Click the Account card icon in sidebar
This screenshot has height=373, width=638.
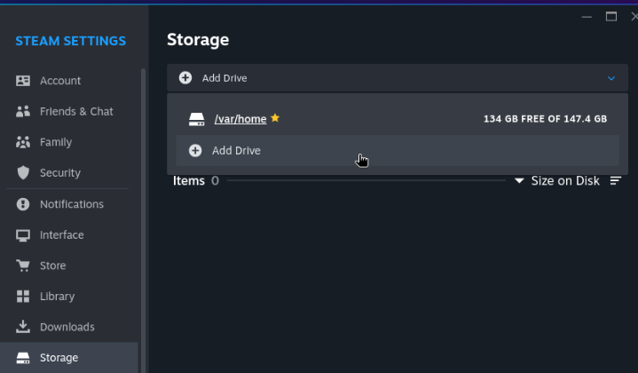(x=23, y=81)
